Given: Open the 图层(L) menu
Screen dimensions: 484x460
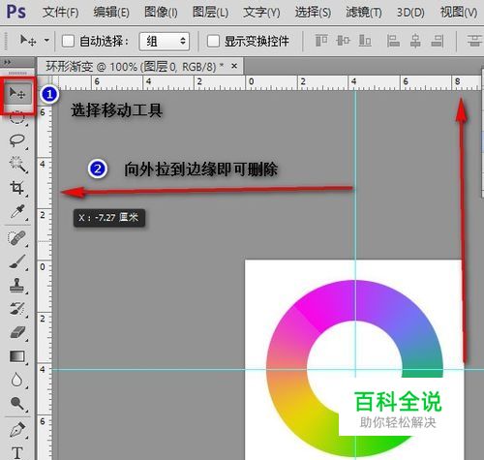Looking at the screenshot, I should [210, 13].
